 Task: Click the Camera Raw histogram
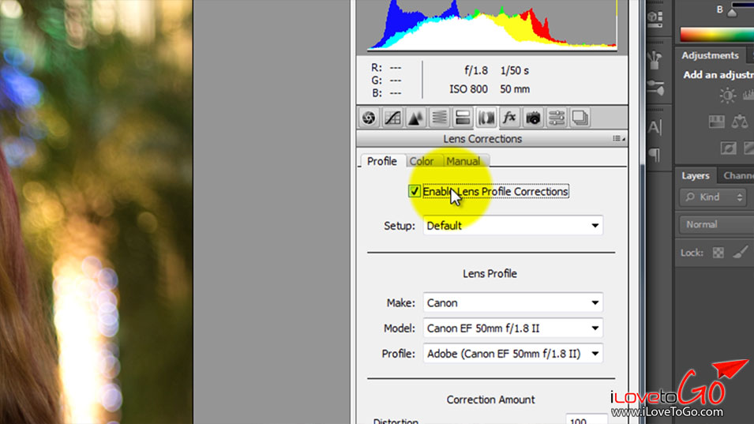coord(492,24)
